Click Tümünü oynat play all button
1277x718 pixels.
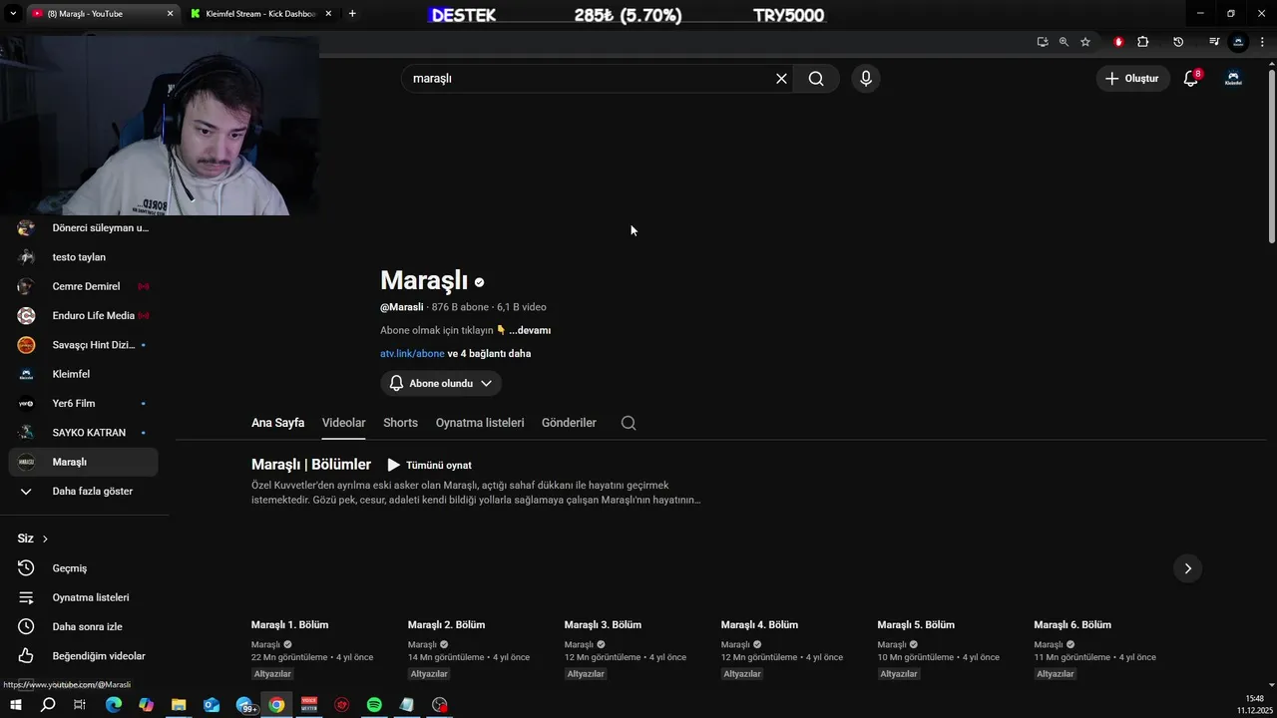429,466
